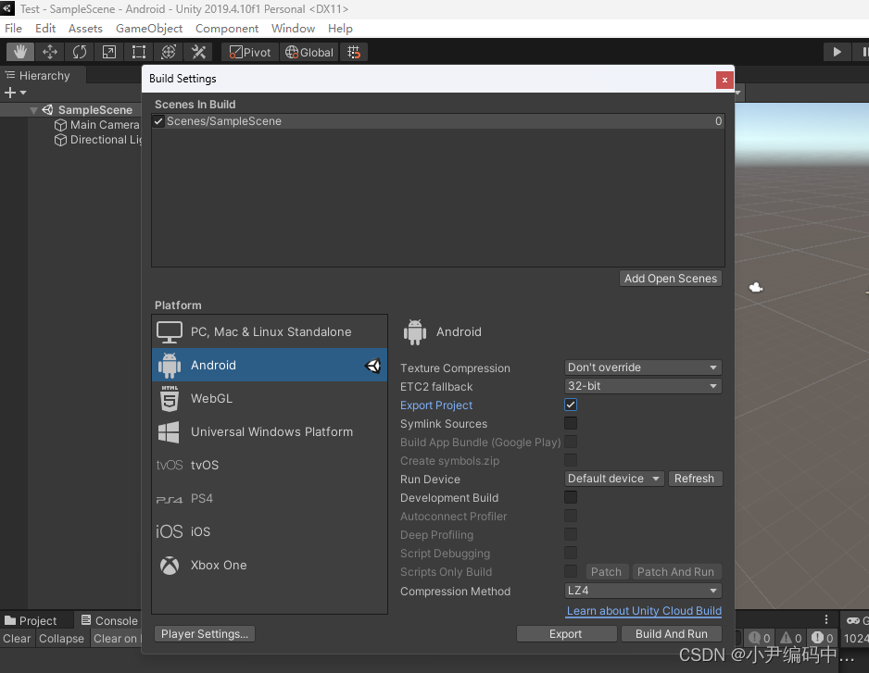Select the Rect transform tool
869x673 pixels.
click(x=139, y=52)
